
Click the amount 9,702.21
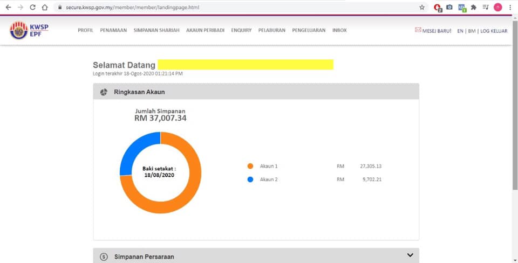(372, 179)
